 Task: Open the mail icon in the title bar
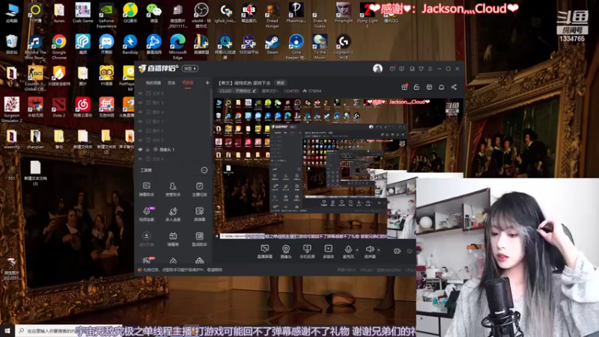392,69
